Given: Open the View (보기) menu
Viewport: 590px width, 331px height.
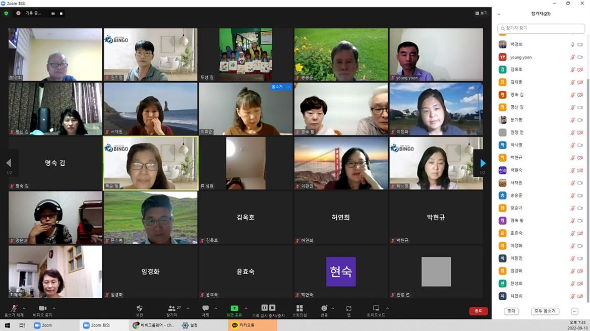Looking at the screenshot, I should click(481, 13).
